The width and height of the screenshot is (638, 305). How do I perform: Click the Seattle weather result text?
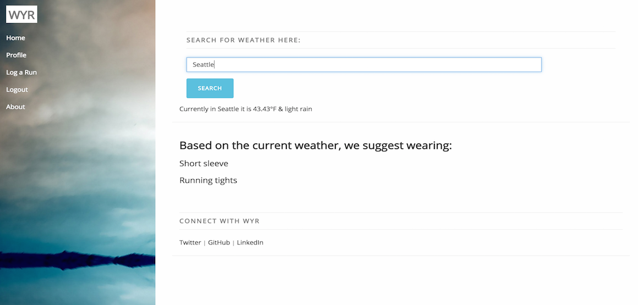point(246,109)
